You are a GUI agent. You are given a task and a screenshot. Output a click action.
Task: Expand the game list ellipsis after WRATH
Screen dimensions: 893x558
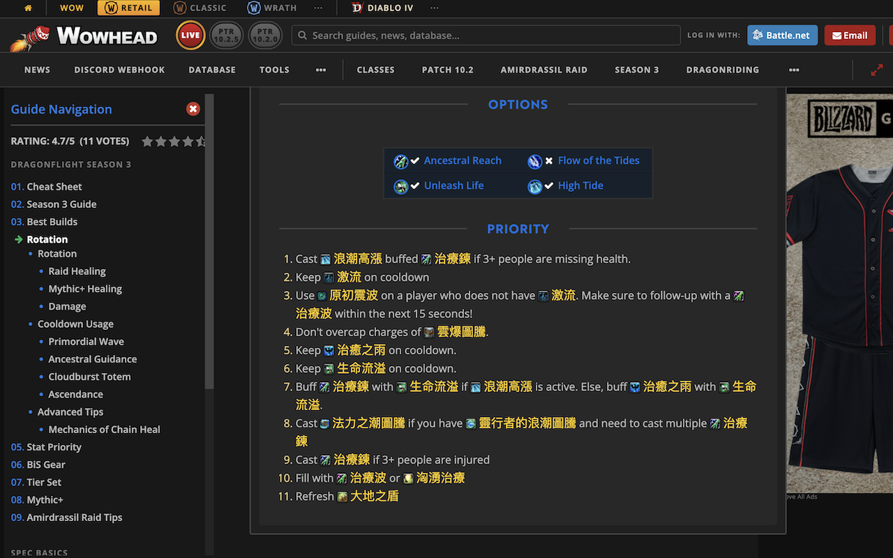[318, 8]
